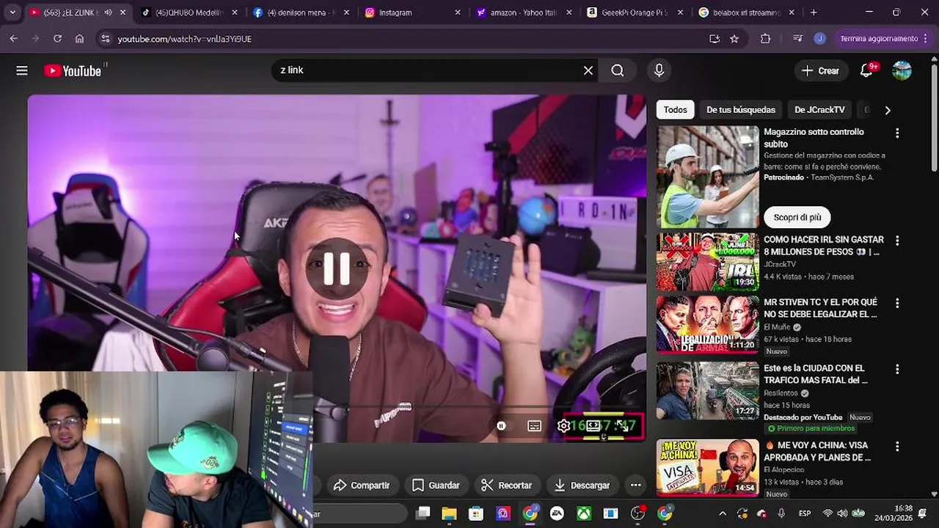Open the Magazzino sotto controllo ad thumbnail
This screenshot has height=528, width=939.
point(708,177)
